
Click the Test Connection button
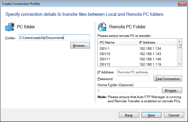click(168, 79)
